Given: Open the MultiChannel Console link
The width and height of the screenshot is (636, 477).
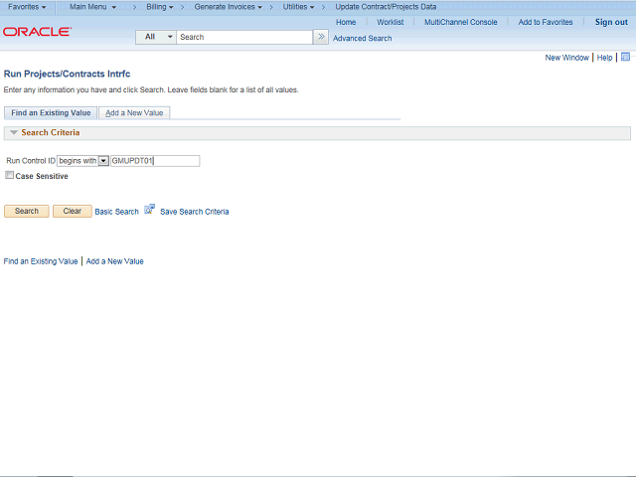Looking at the screenshot, I should click(x=461, y=22).
